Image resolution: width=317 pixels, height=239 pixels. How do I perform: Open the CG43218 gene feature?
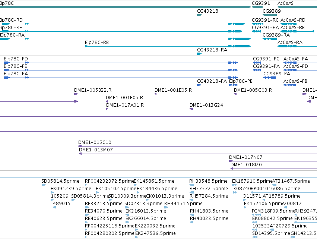200,15
